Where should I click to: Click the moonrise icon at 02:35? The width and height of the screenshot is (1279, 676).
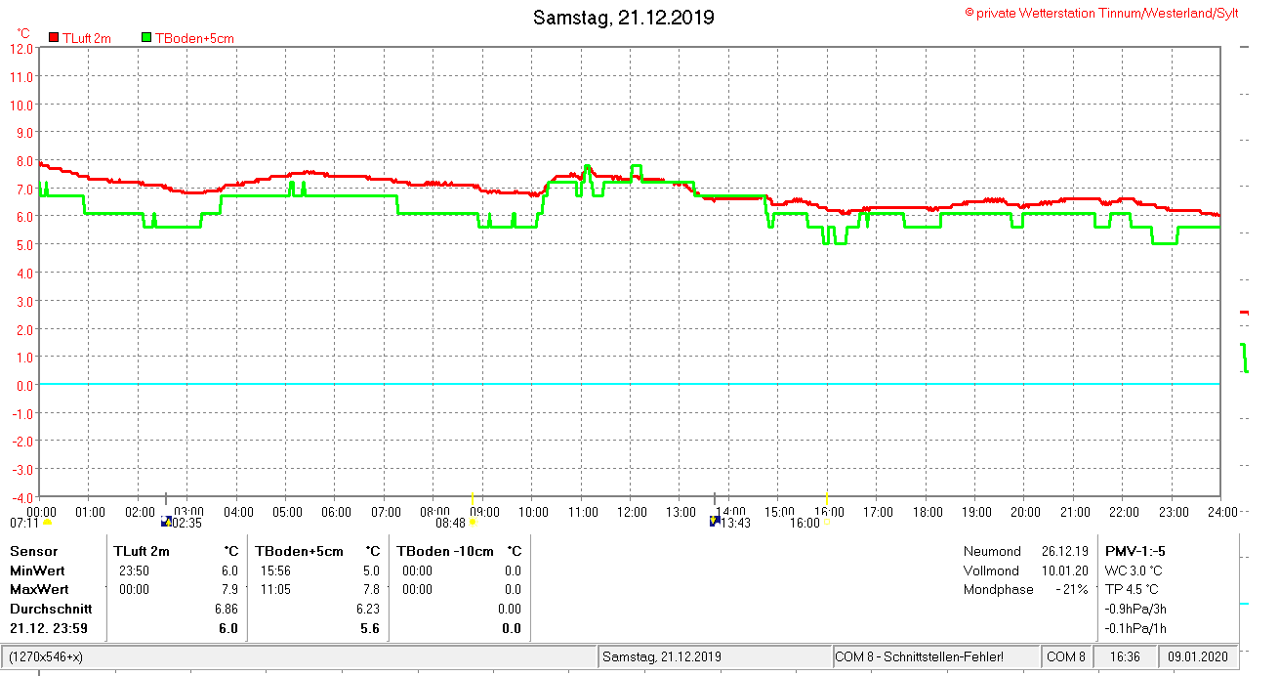point(167,523)
